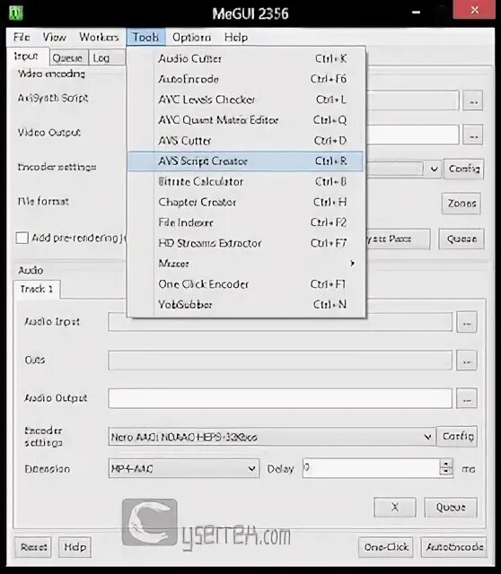Viewport: 501px width, 574px height.
Task: Open audio Encoder settings Nero AAC dropdown
Action: (x=271, y=437)
